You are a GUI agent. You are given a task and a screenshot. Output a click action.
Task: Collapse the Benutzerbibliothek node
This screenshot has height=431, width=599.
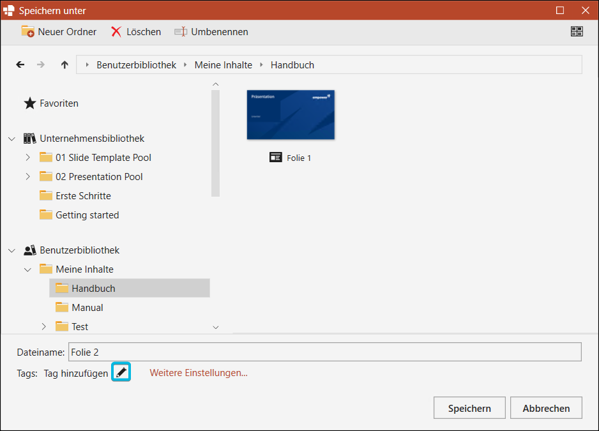point(12,251)
